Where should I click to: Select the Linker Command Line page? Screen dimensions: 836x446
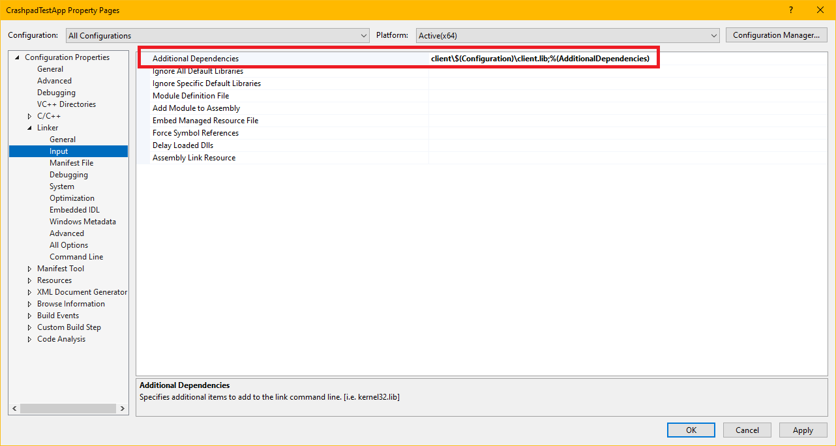pos(76,257)
